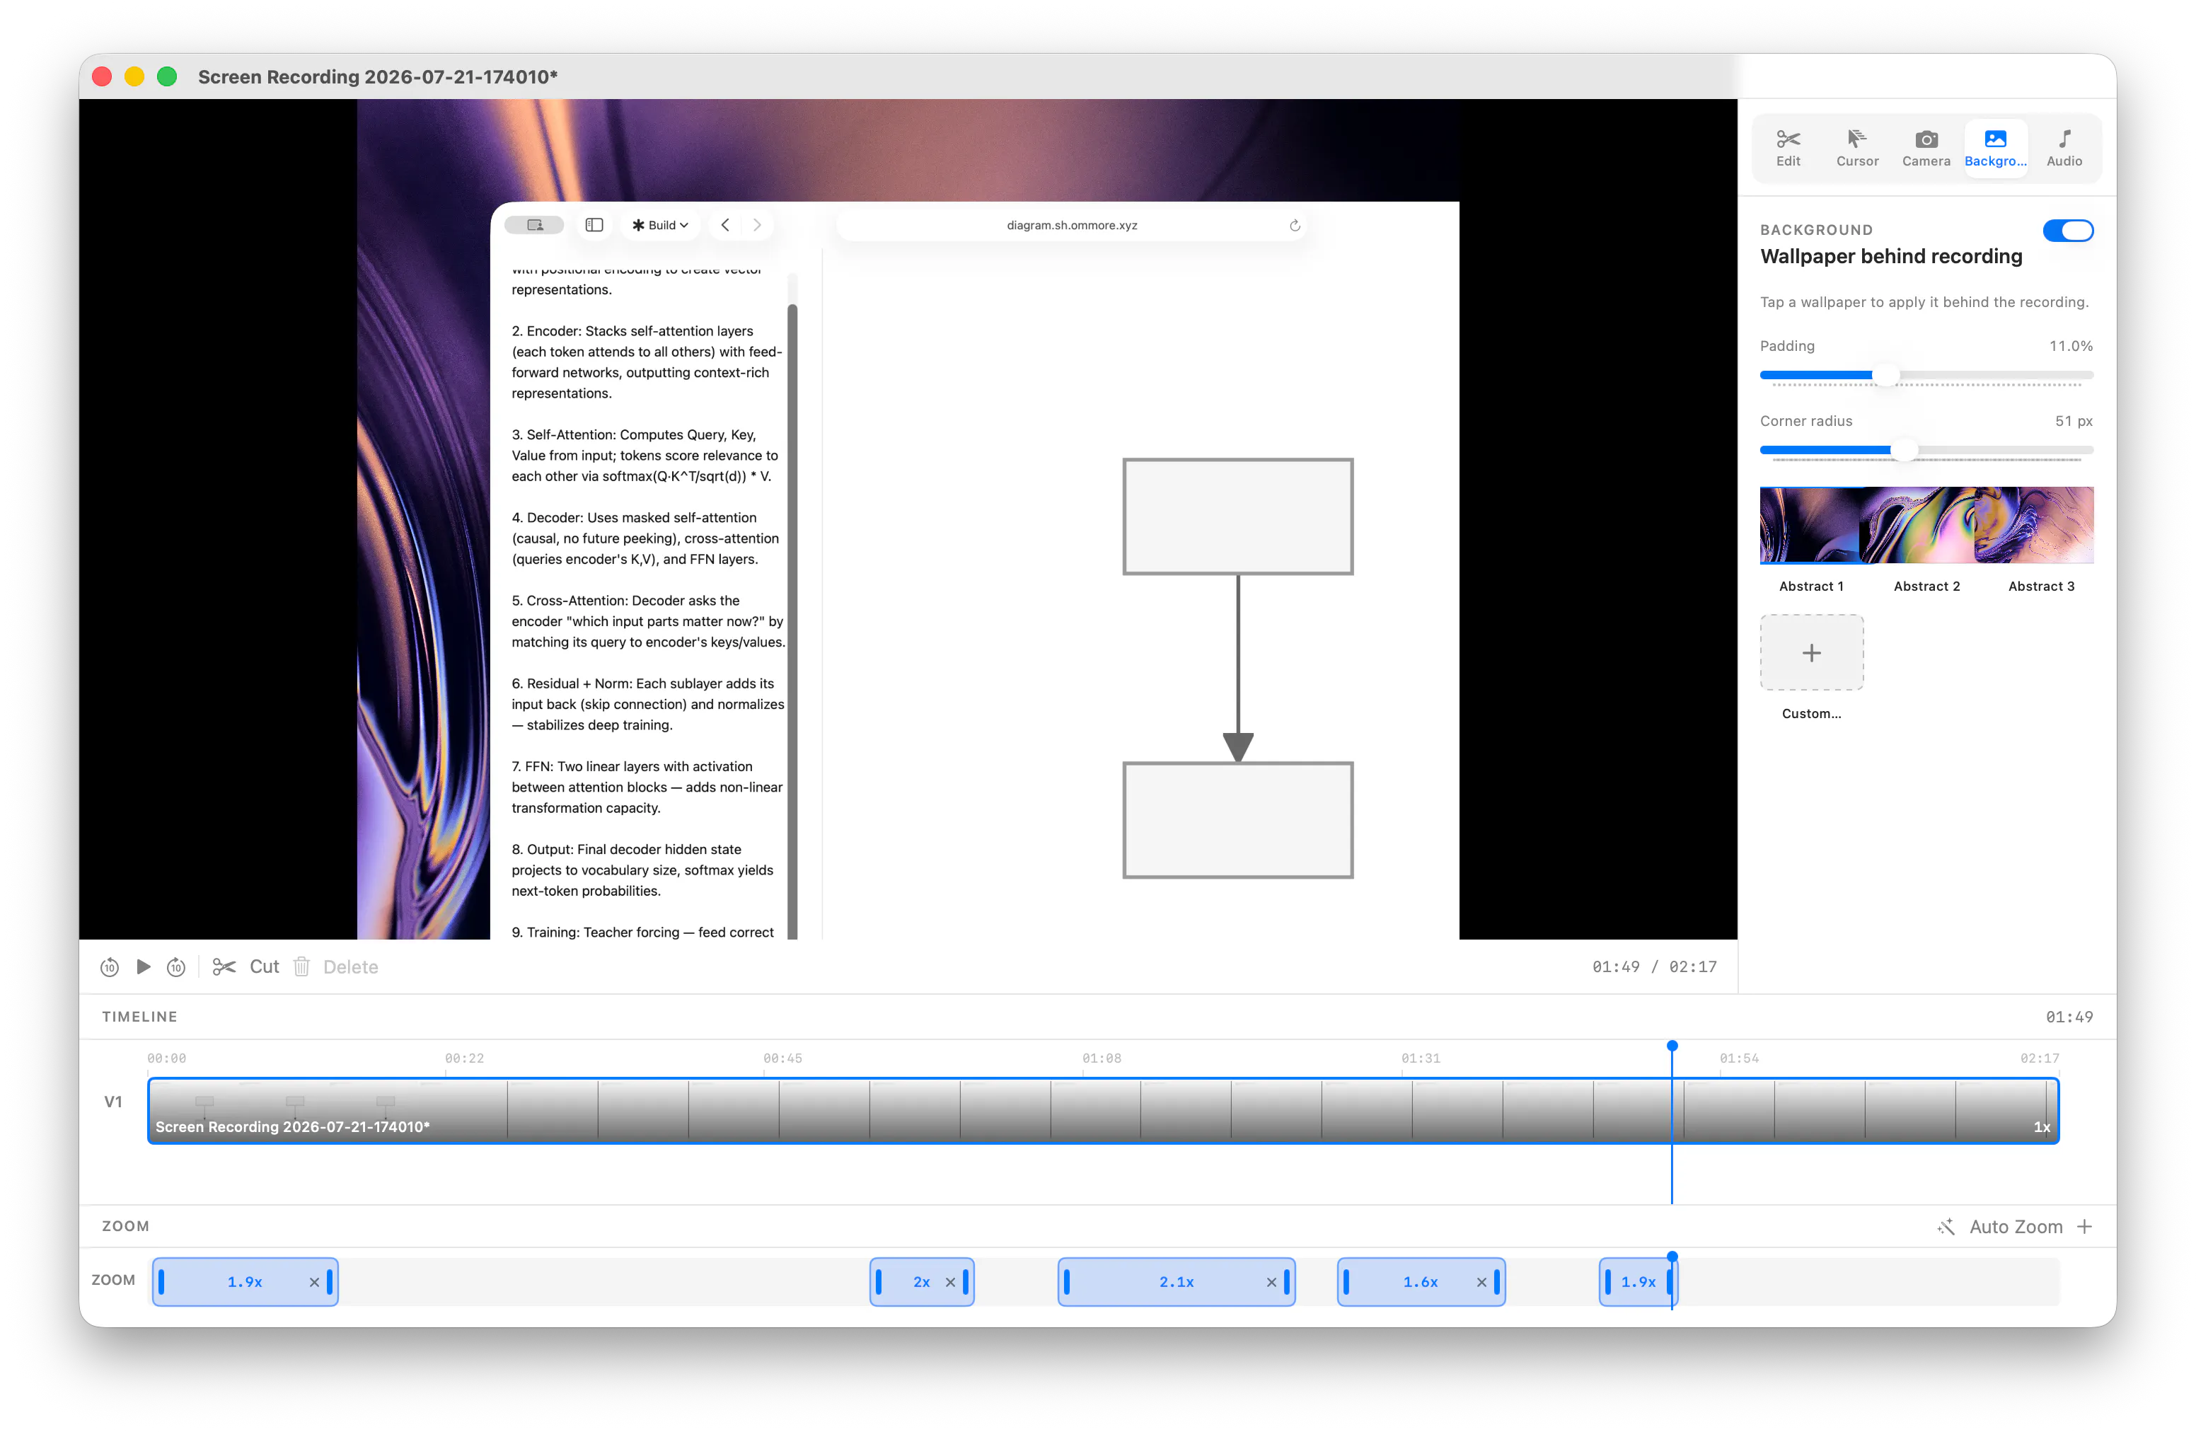Remove the 2.1x zoom segment

click(x=1271, y=1281)
